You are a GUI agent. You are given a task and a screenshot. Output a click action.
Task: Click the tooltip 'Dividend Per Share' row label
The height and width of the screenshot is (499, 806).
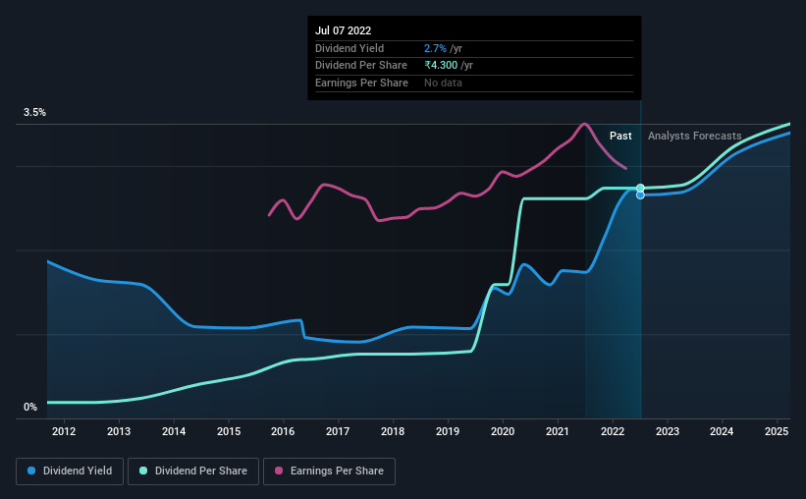361,66
